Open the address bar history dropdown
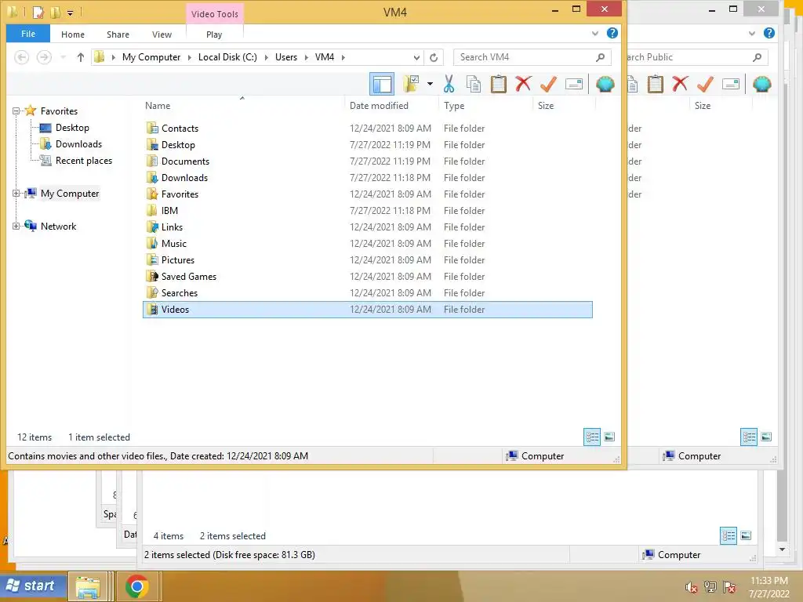 click(416, 57)
